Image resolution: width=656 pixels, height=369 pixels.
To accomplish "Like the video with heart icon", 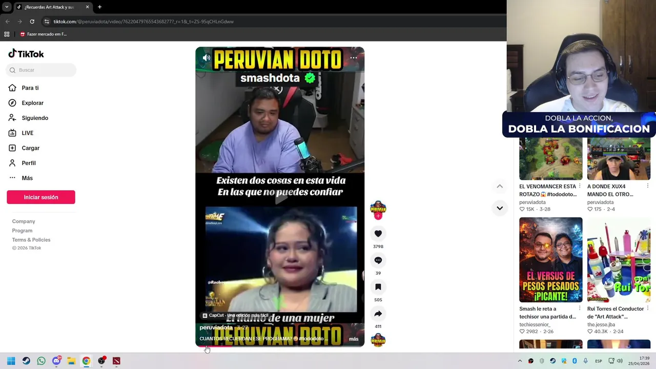I will tap(378, 234).
